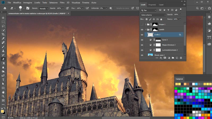Image resolution: width=212 pixels, height=119 pixels.
Task: Select the Type tool
Action: point(3,80)
